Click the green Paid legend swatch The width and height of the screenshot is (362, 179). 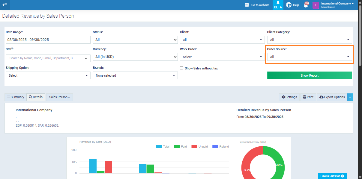[177, 146]
